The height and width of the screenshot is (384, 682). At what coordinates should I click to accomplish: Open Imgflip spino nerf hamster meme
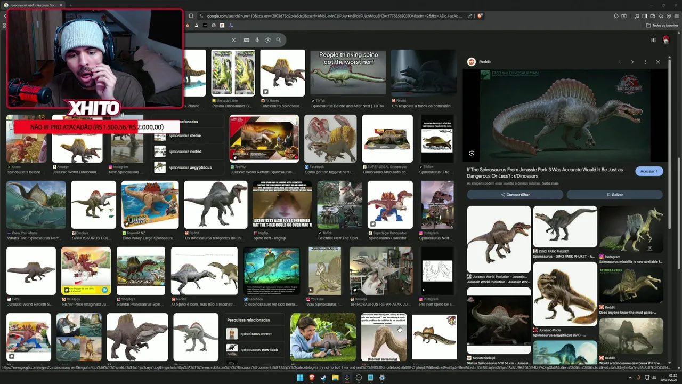pyautogui.click(x=282, y=205)
